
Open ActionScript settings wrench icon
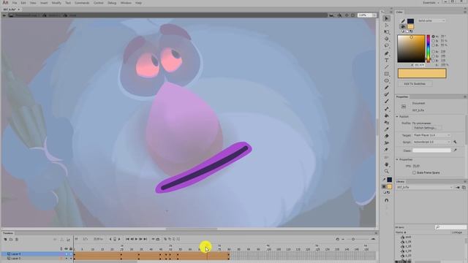pyautogui.click(x=455, y=142)
